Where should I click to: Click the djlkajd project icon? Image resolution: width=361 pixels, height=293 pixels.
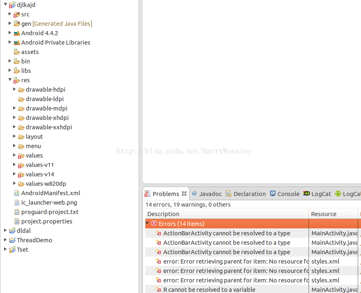(12, 5)
